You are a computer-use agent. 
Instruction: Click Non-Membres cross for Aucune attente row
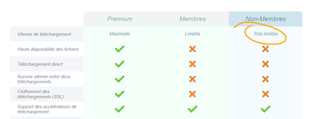(x=265, y=79)
